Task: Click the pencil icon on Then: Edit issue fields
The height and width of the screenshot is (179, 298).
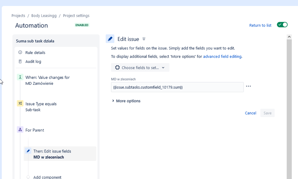Action: coord(28,151)
